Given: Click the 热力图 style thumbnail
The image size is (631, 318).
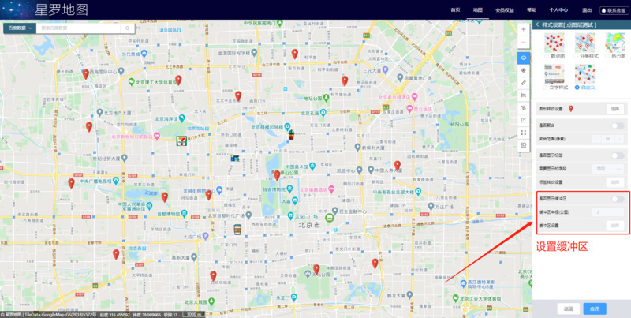Looking at the screenshot, I should coord(615,43).
